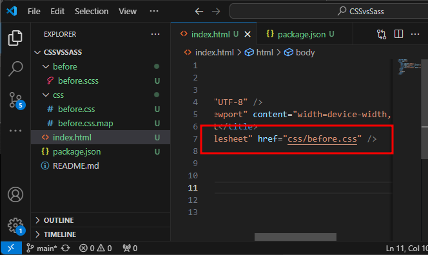428x255 pixels.
Task: Synchronize changes icon in status bar
Action: click(66, 248)
